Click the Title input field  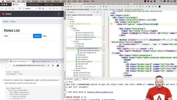(x=20, y=36)
